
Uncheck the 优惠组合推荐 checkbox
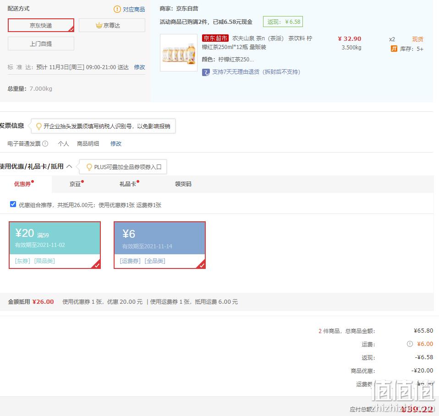tap(13, 204)
